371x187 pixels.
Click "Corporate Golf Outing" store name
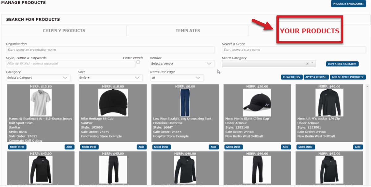pos(26,140)
